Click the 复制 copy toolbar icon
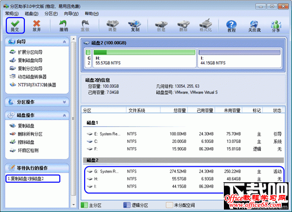This screenshot has width=292, height=212. pos(135,25)
